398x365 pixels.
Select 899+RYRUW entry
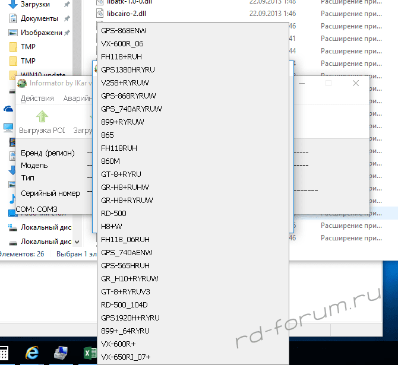click(193, 122)
